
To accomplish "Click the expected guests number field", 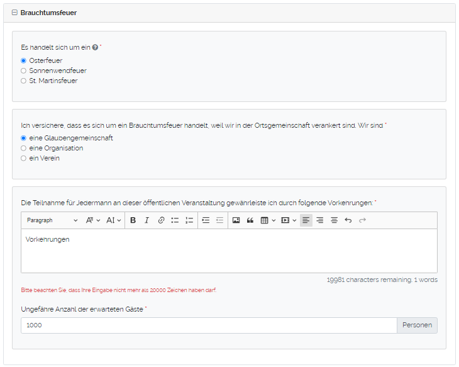I will coord(208,325).
